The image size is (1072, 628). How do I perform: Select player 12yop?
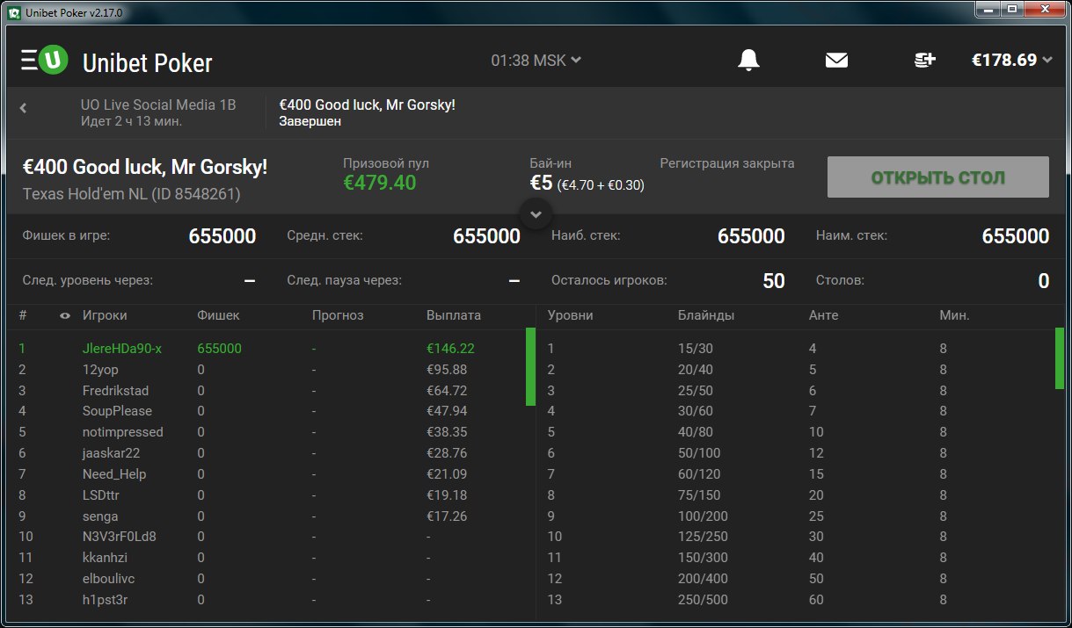[100, 369]
